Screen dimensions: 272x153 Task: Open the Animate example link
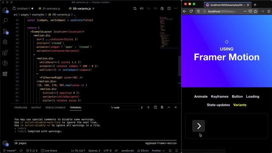click(201, 96)
